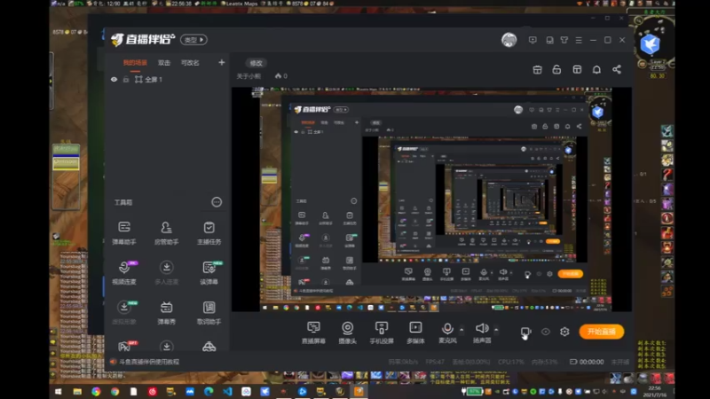Open the 弹幕秀 tool
The width and height of the screenshot is (710, 399).
[166, 312]
